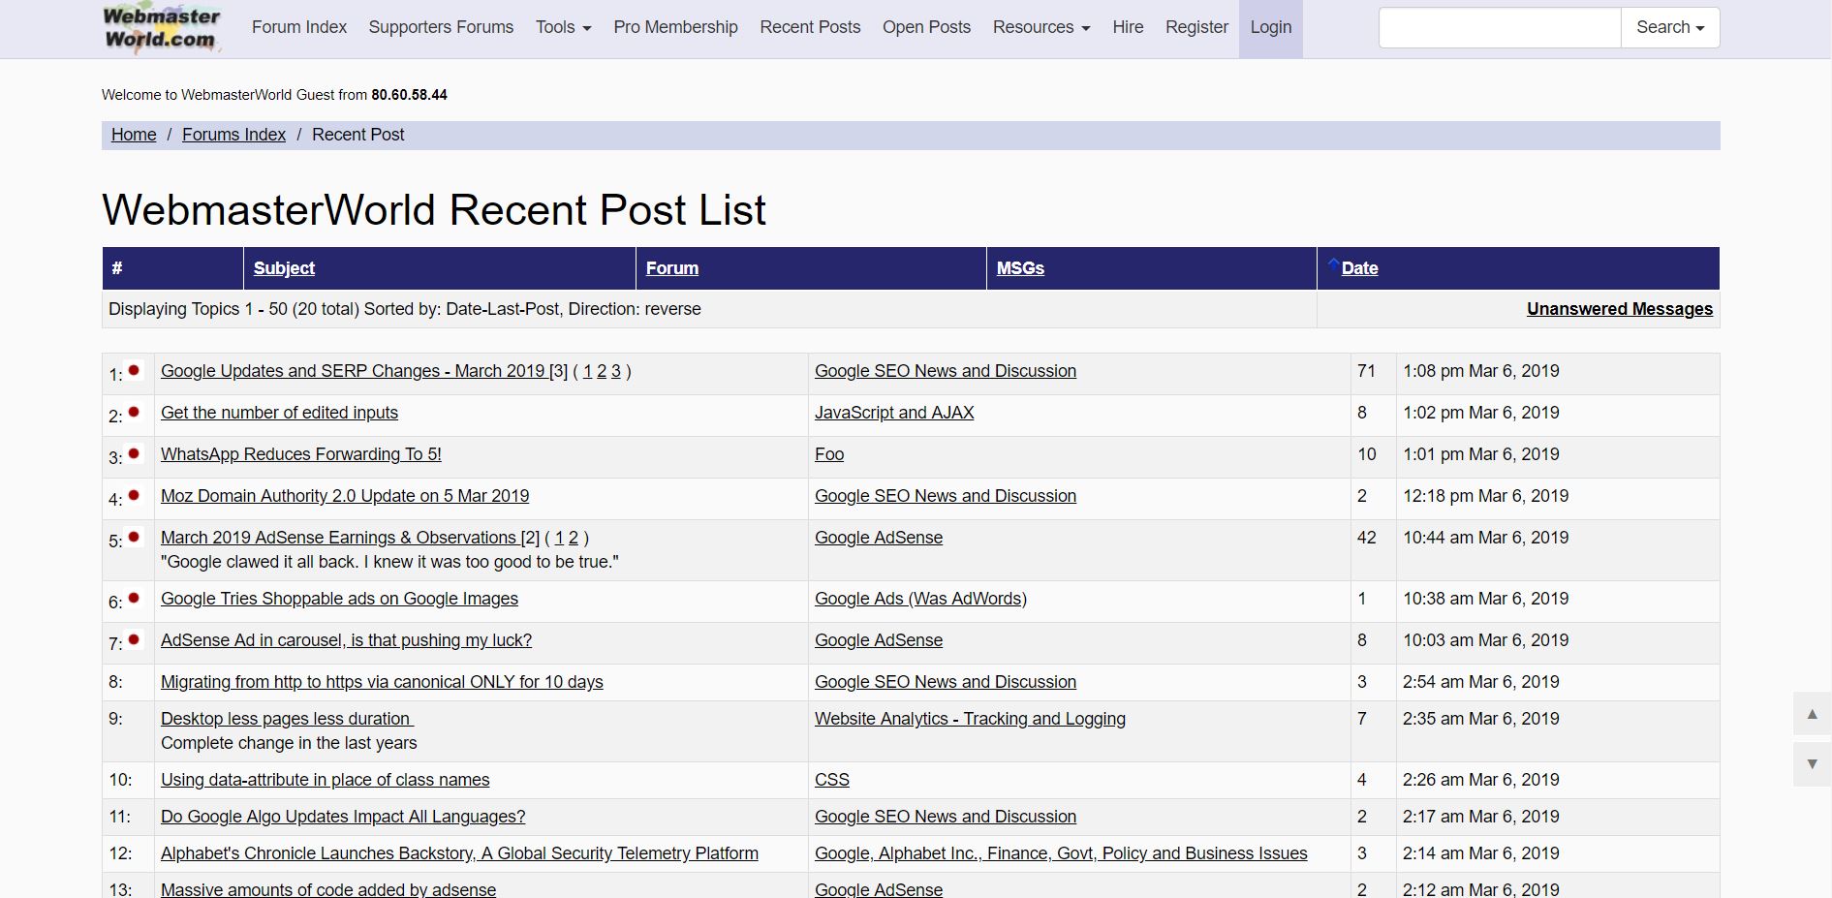Click the WebmasterWorld logo

point(162,28)
